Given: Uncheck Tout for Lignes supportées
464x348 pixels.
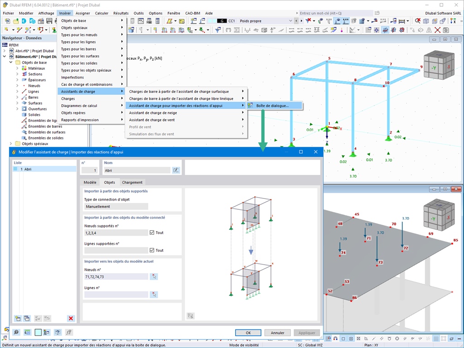Looking at the screenshot, I should pos(152,250).
